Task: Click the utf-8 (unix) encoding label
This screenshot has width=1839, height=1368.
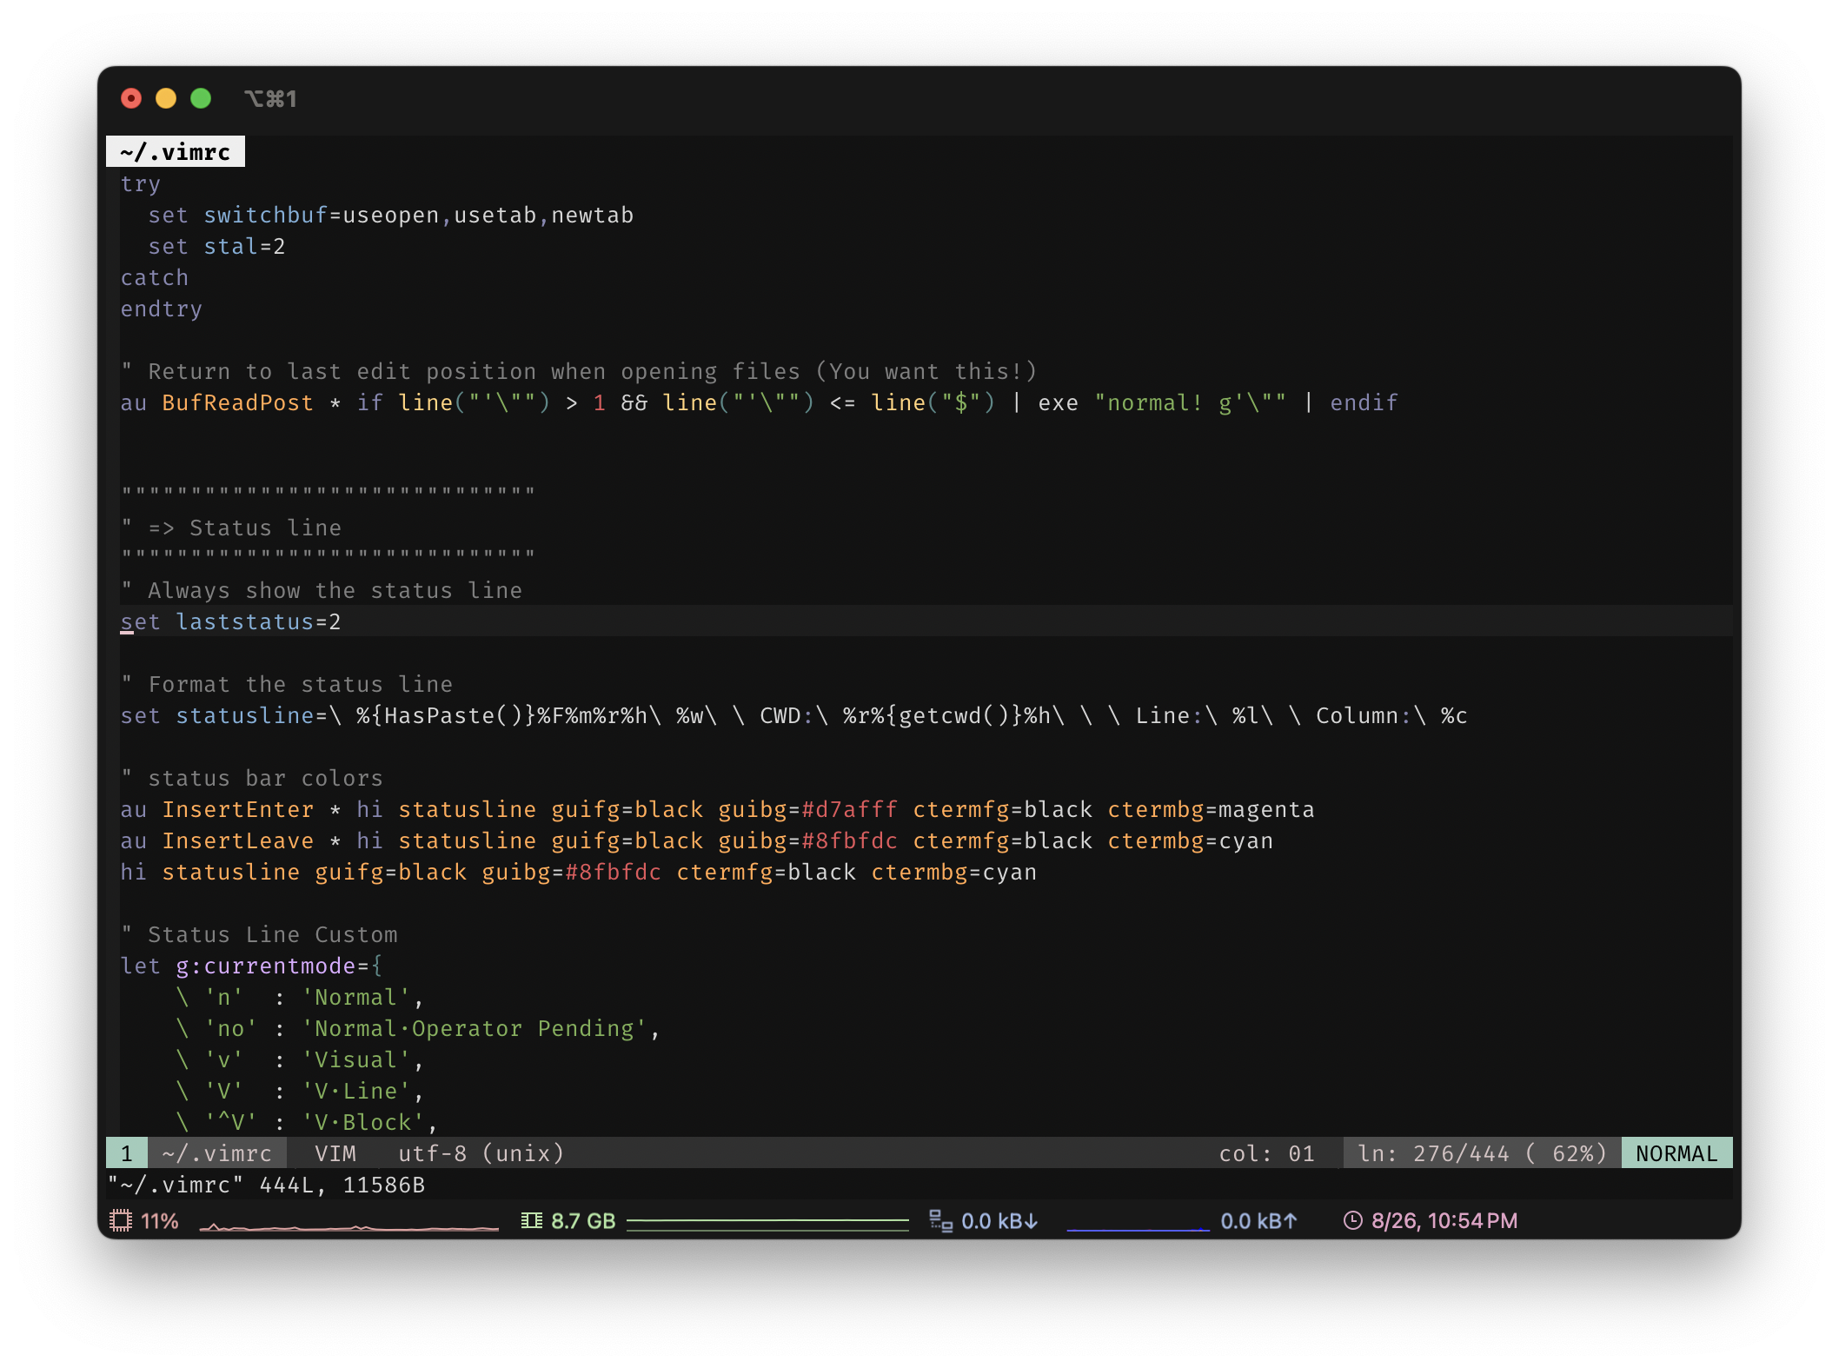Action: pos(481,1153)
